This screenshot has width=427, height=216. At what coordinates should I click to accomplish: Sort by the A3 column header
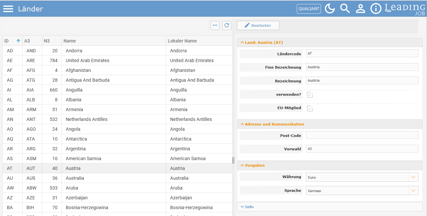point(32,41)
